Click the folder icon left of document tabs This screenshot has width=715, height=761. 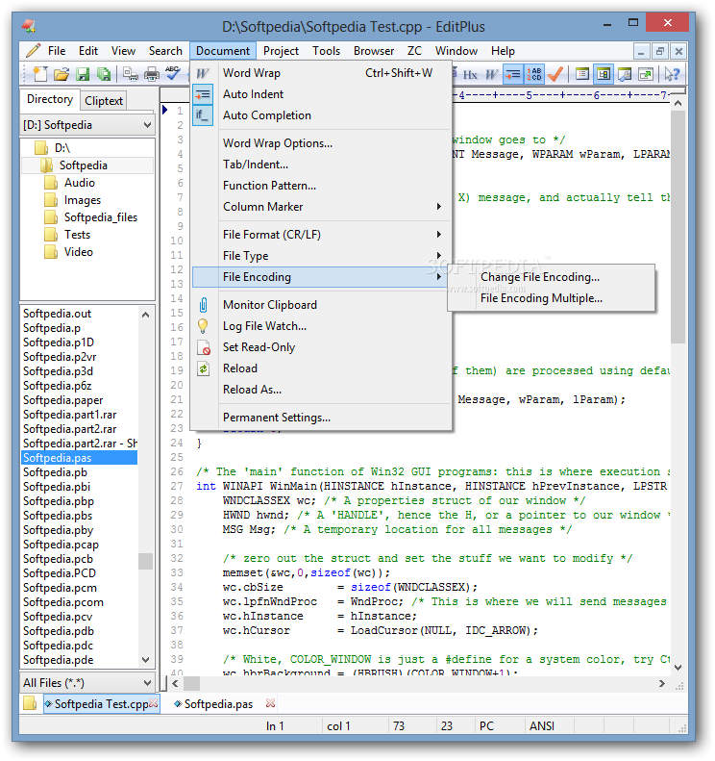click(30, 703)
